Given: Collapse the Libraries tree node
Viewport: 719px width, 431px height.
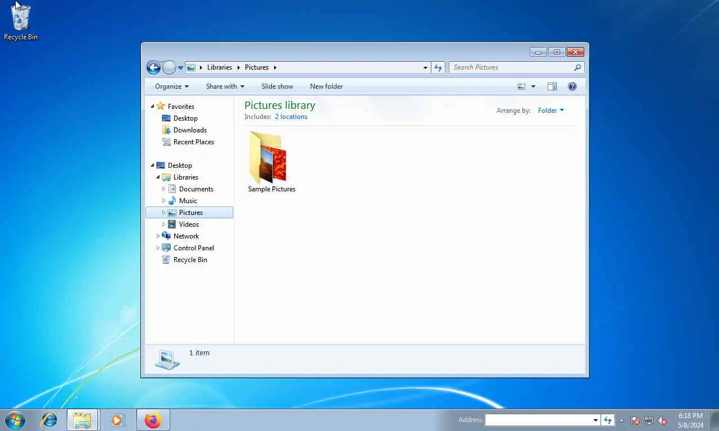Looking at the screenshot, I should point(158,177).
